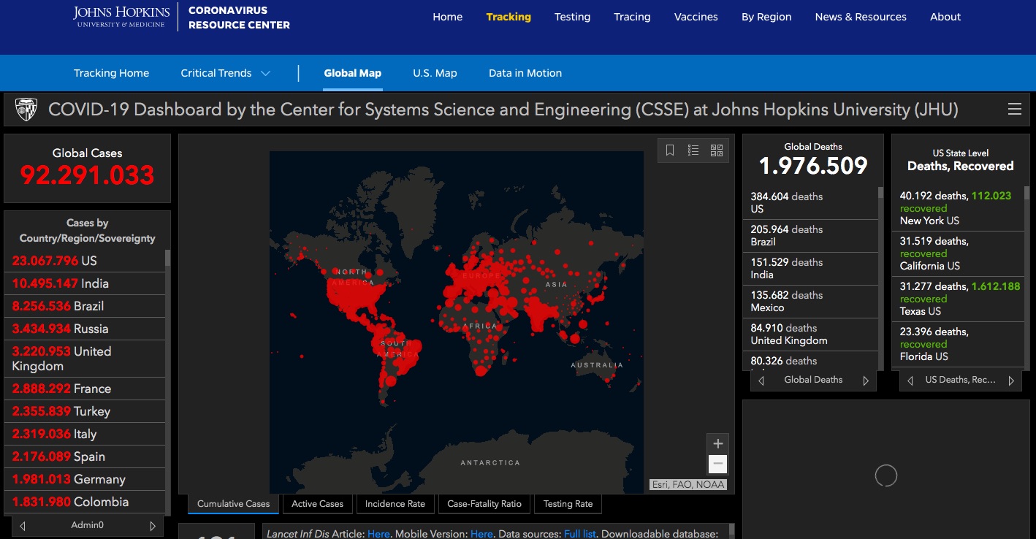This screenshot has width=1036, height=539.
Task: Open the bookmarks icon on the map
Action: (670, 150)
